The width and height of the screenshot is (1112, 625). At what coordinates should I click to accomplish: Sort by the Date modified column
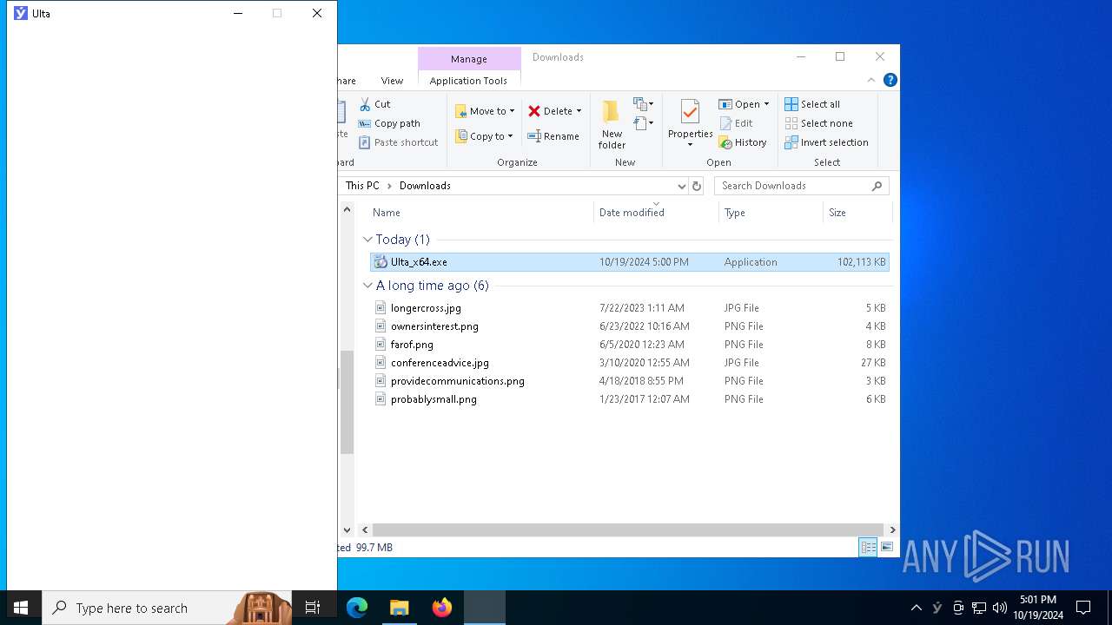(632, 213)
